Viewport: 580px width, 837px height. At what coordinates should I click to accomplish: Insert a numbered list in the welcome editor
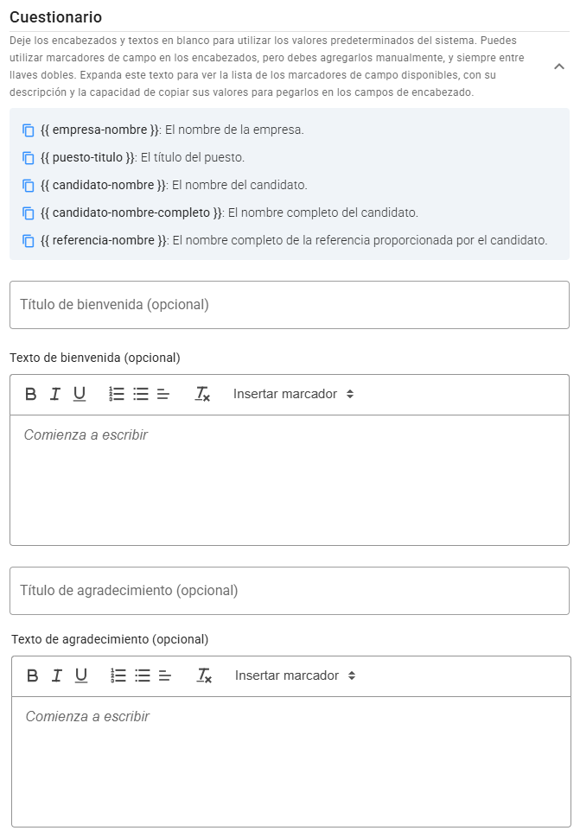116,394
